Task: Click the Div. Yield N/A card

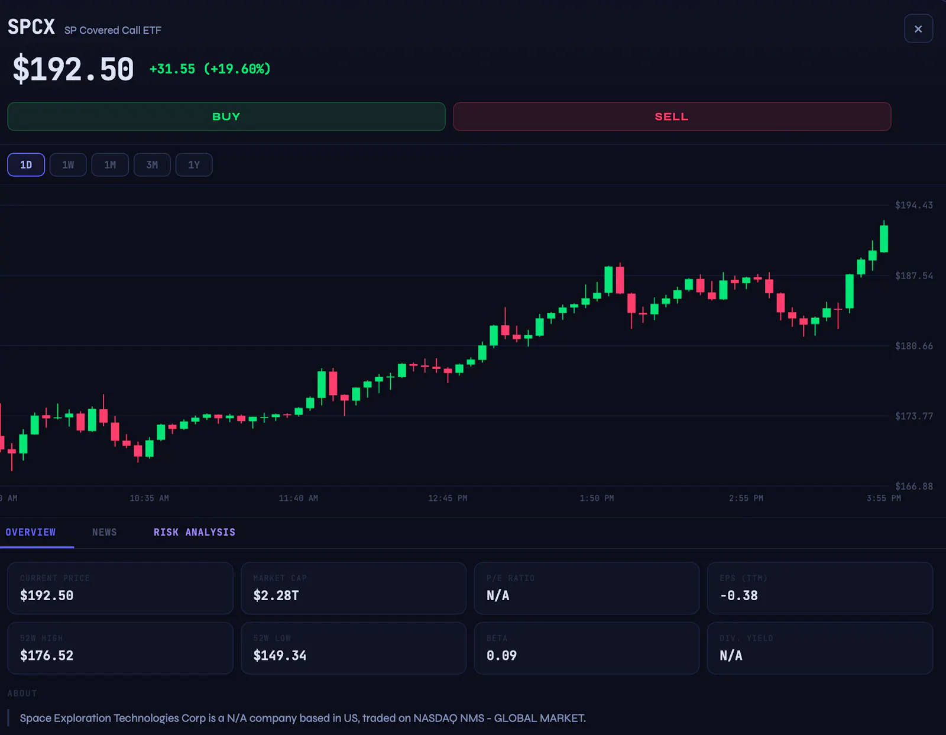Action: (820, 648)
